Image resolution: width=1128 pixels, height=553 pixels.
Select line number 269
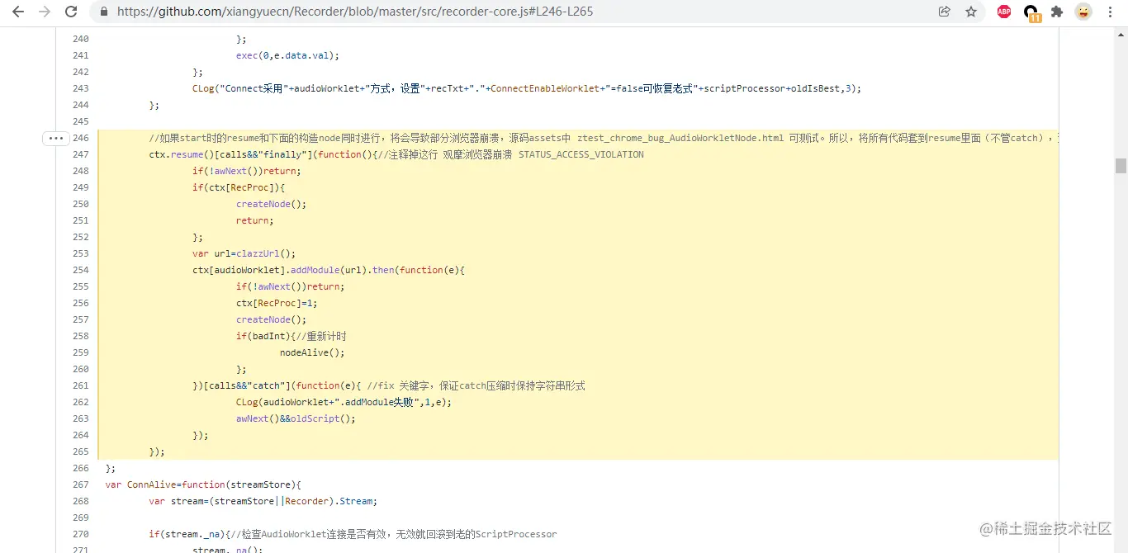coord(80,518)
